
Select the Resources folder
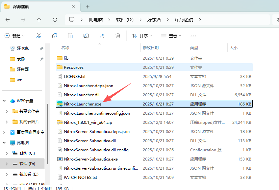coord(74,67)
